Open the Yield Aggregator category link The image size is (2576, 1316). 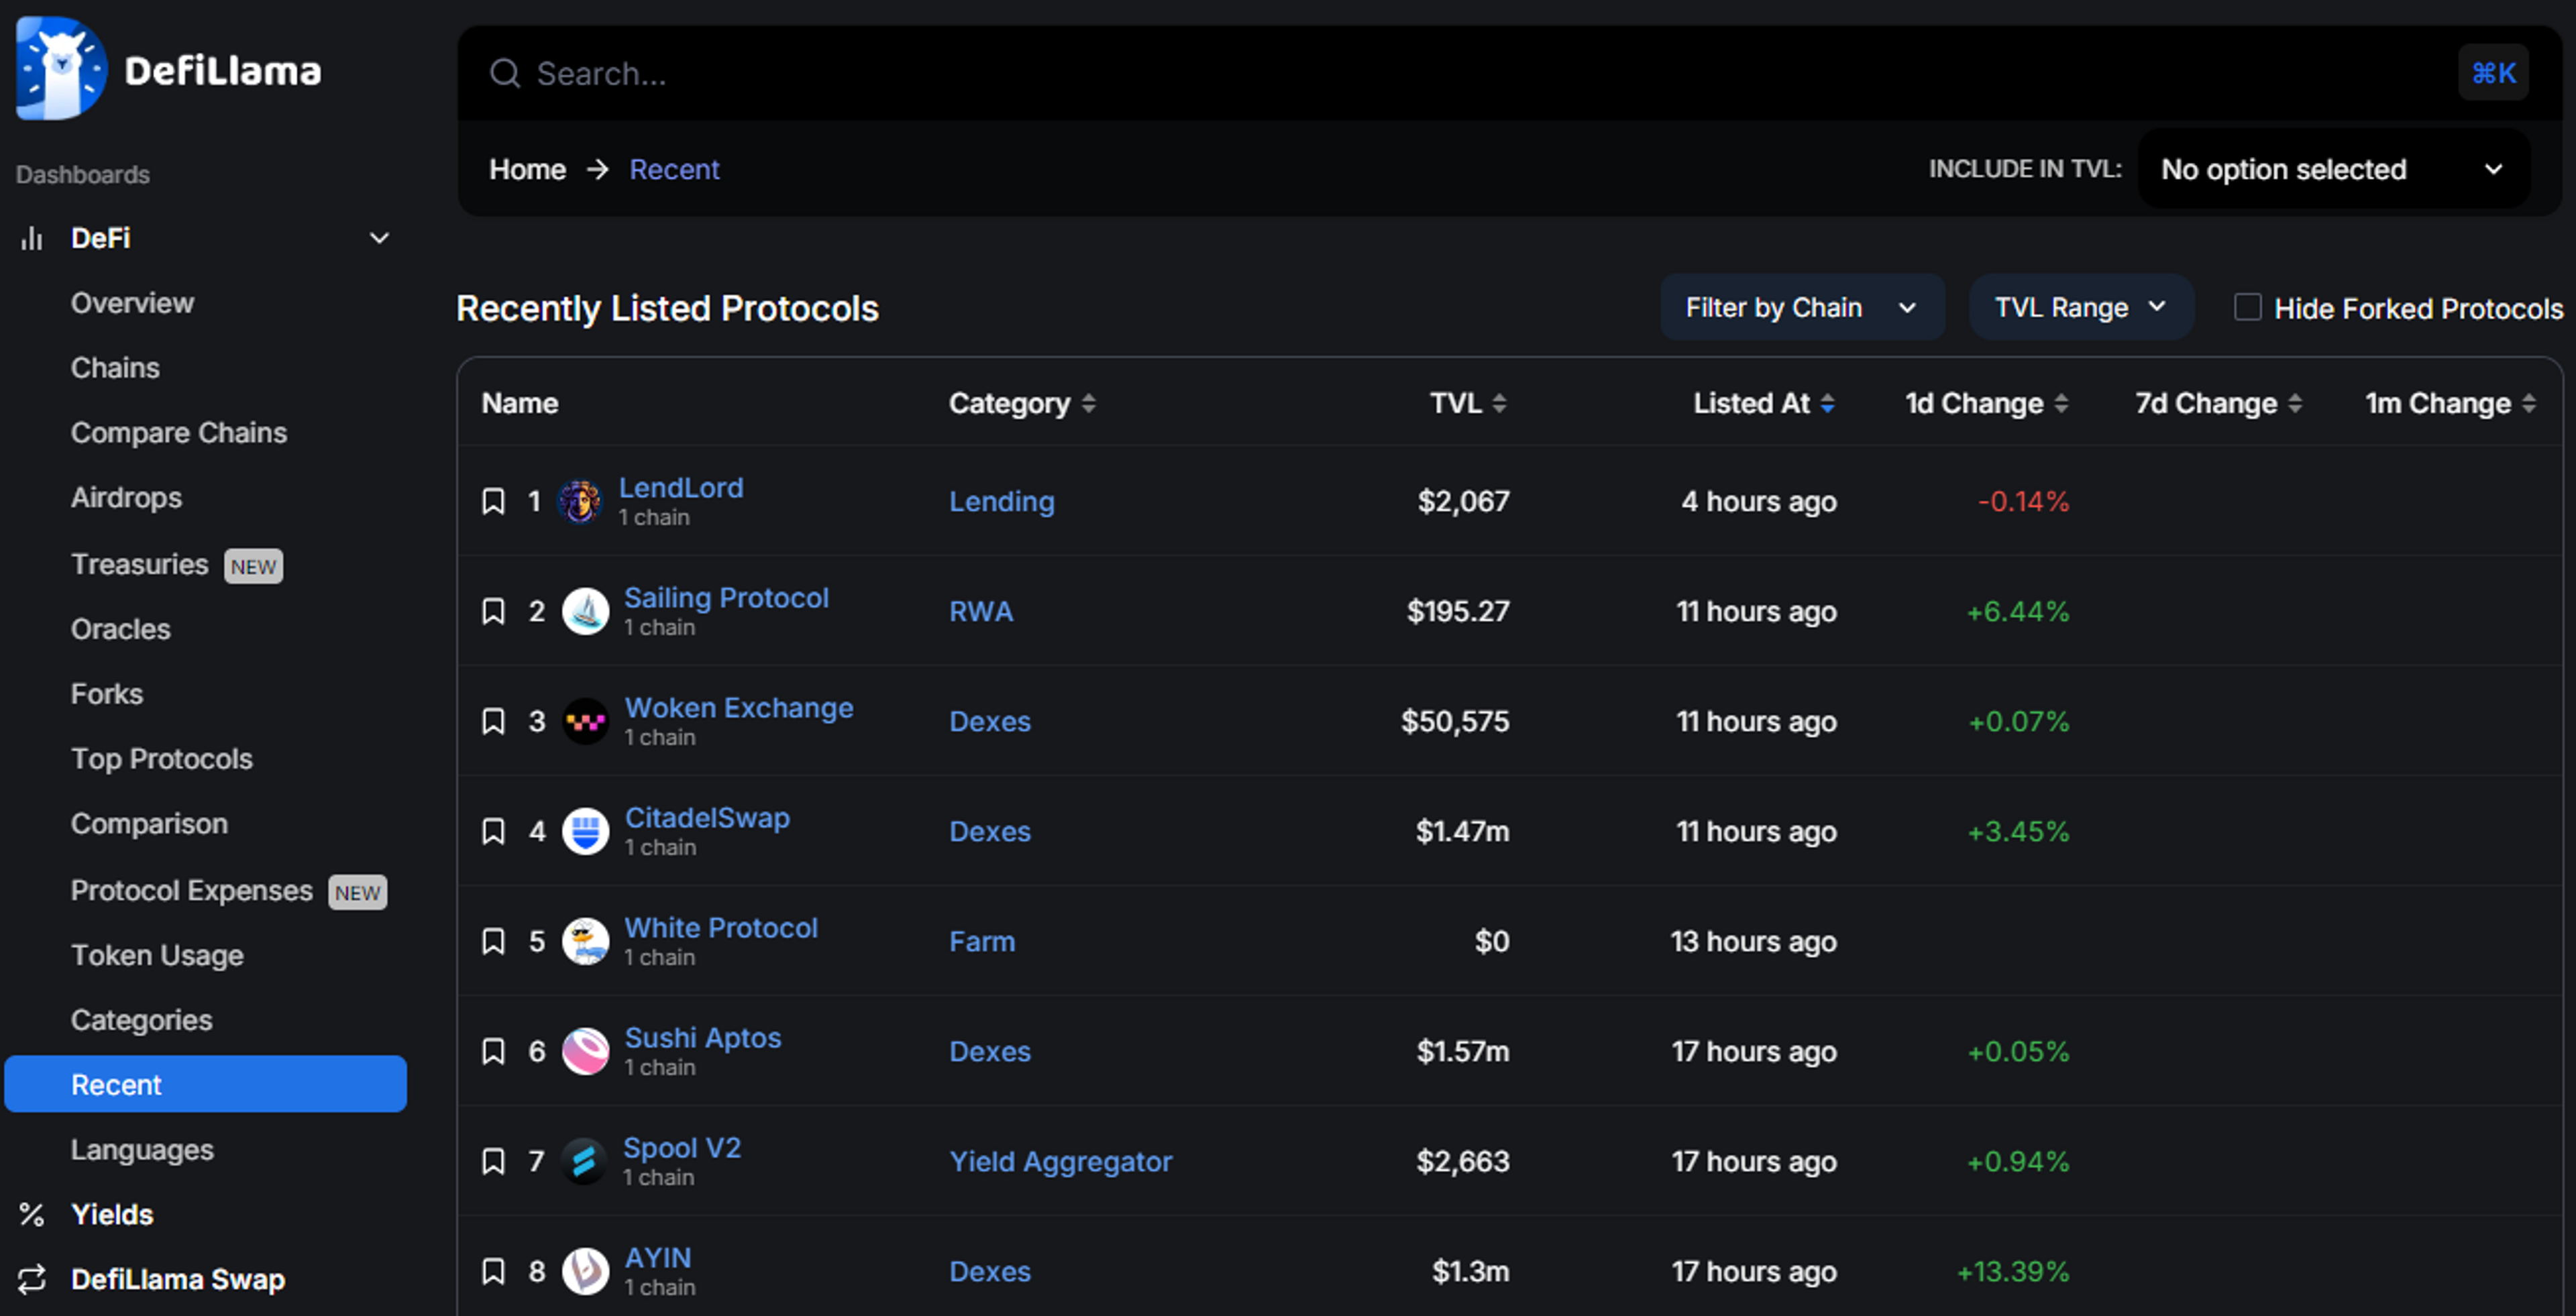pyautogui.click(x=1060, y=1161)
